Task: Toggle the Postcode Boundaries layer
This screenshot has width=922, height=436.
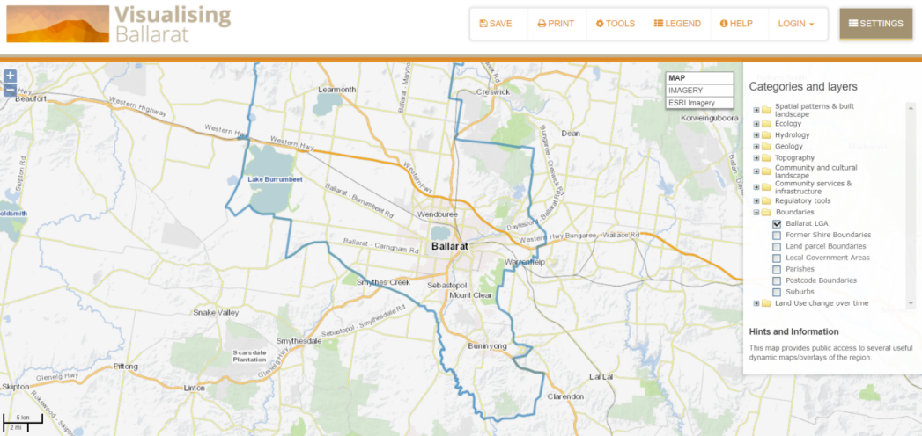Action: [777, 280]
